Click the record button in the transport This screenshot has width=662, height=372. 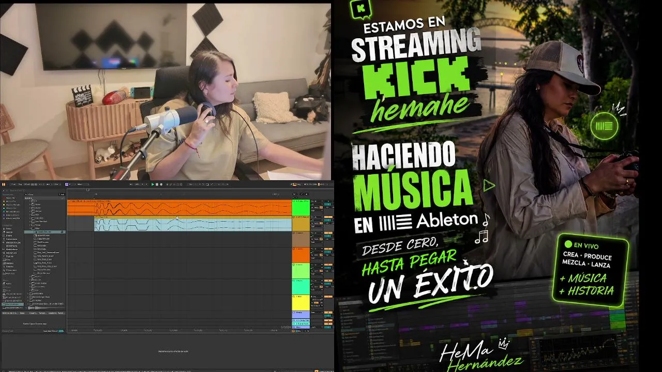pos(161,184)
